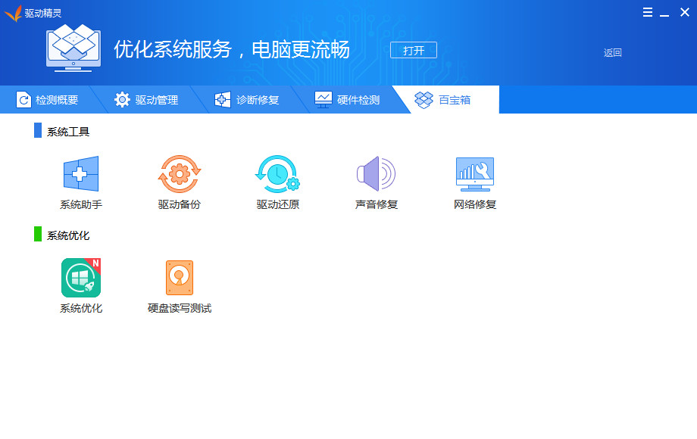Click the 打开 button in banner

414,50
